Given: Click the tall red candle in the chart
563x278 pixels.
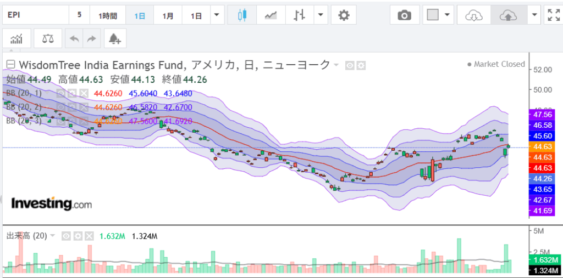Looking at the screenshot, I should click(x=432, y=170).
